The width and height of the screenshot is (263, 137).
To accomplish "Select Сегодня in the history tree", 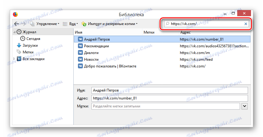I will coord(33,39).
